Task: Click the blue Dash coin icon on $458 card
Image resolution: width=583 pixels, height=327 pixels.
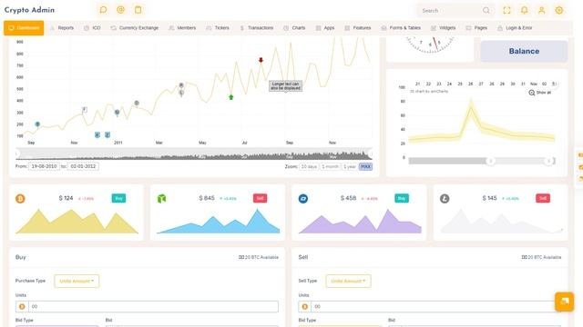Action: pyautogui.click(x=303, y=199)
